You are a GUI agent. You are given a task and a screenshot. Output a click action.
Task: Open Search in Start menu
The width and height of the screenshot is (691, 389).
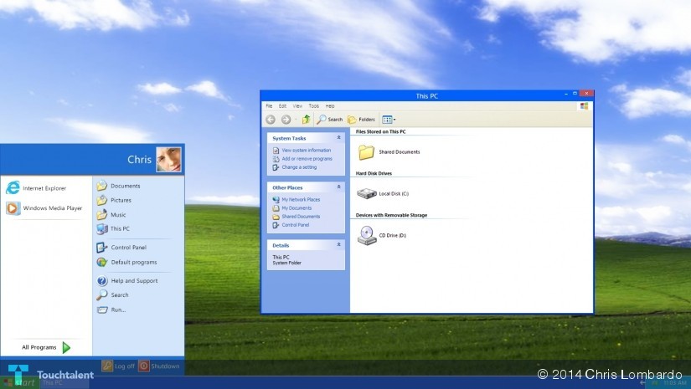[x=113, y=294]
